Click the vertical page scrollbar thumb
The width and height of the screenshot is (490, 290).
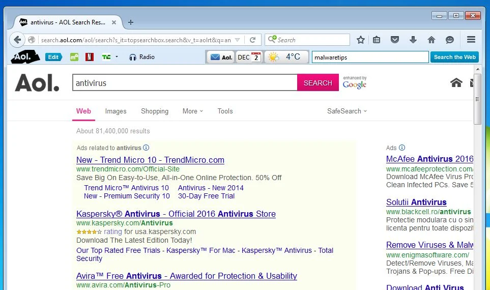[x=477, y=99]
